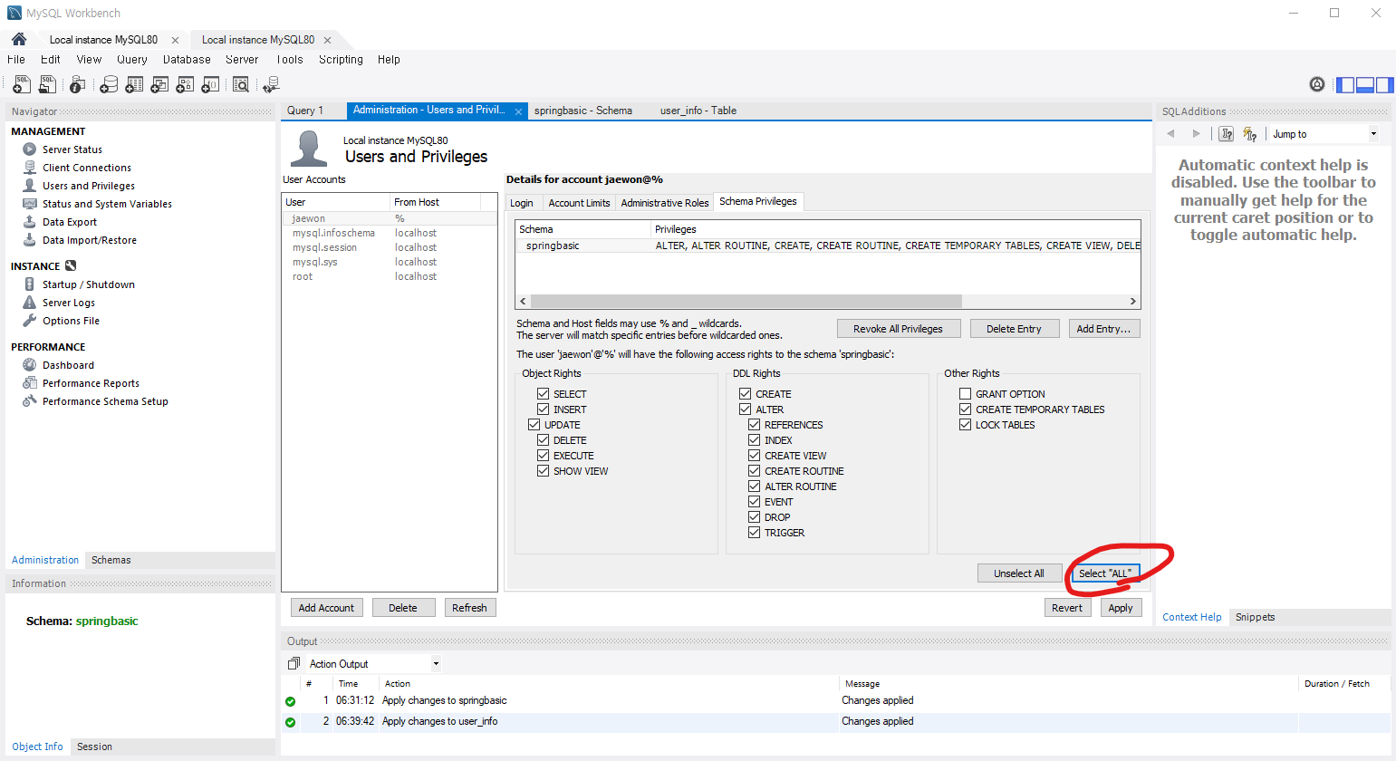The height and width of the screenshot is (761, 1396).
Task: Uncheck the TRIGGER DDL right
Action: tap(755, 533)
